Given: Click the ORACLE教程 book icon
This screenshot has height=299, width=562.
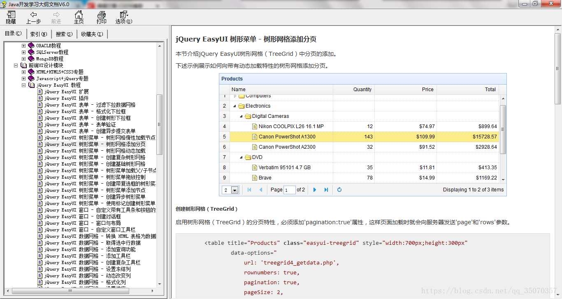Looking at the screenshot, I should [31, 46].
